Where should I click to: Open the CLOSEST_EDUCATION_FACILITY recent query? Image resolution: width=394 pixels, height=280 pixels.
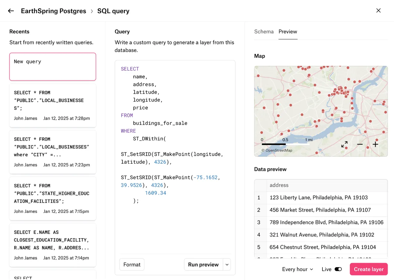pos(53,245)
